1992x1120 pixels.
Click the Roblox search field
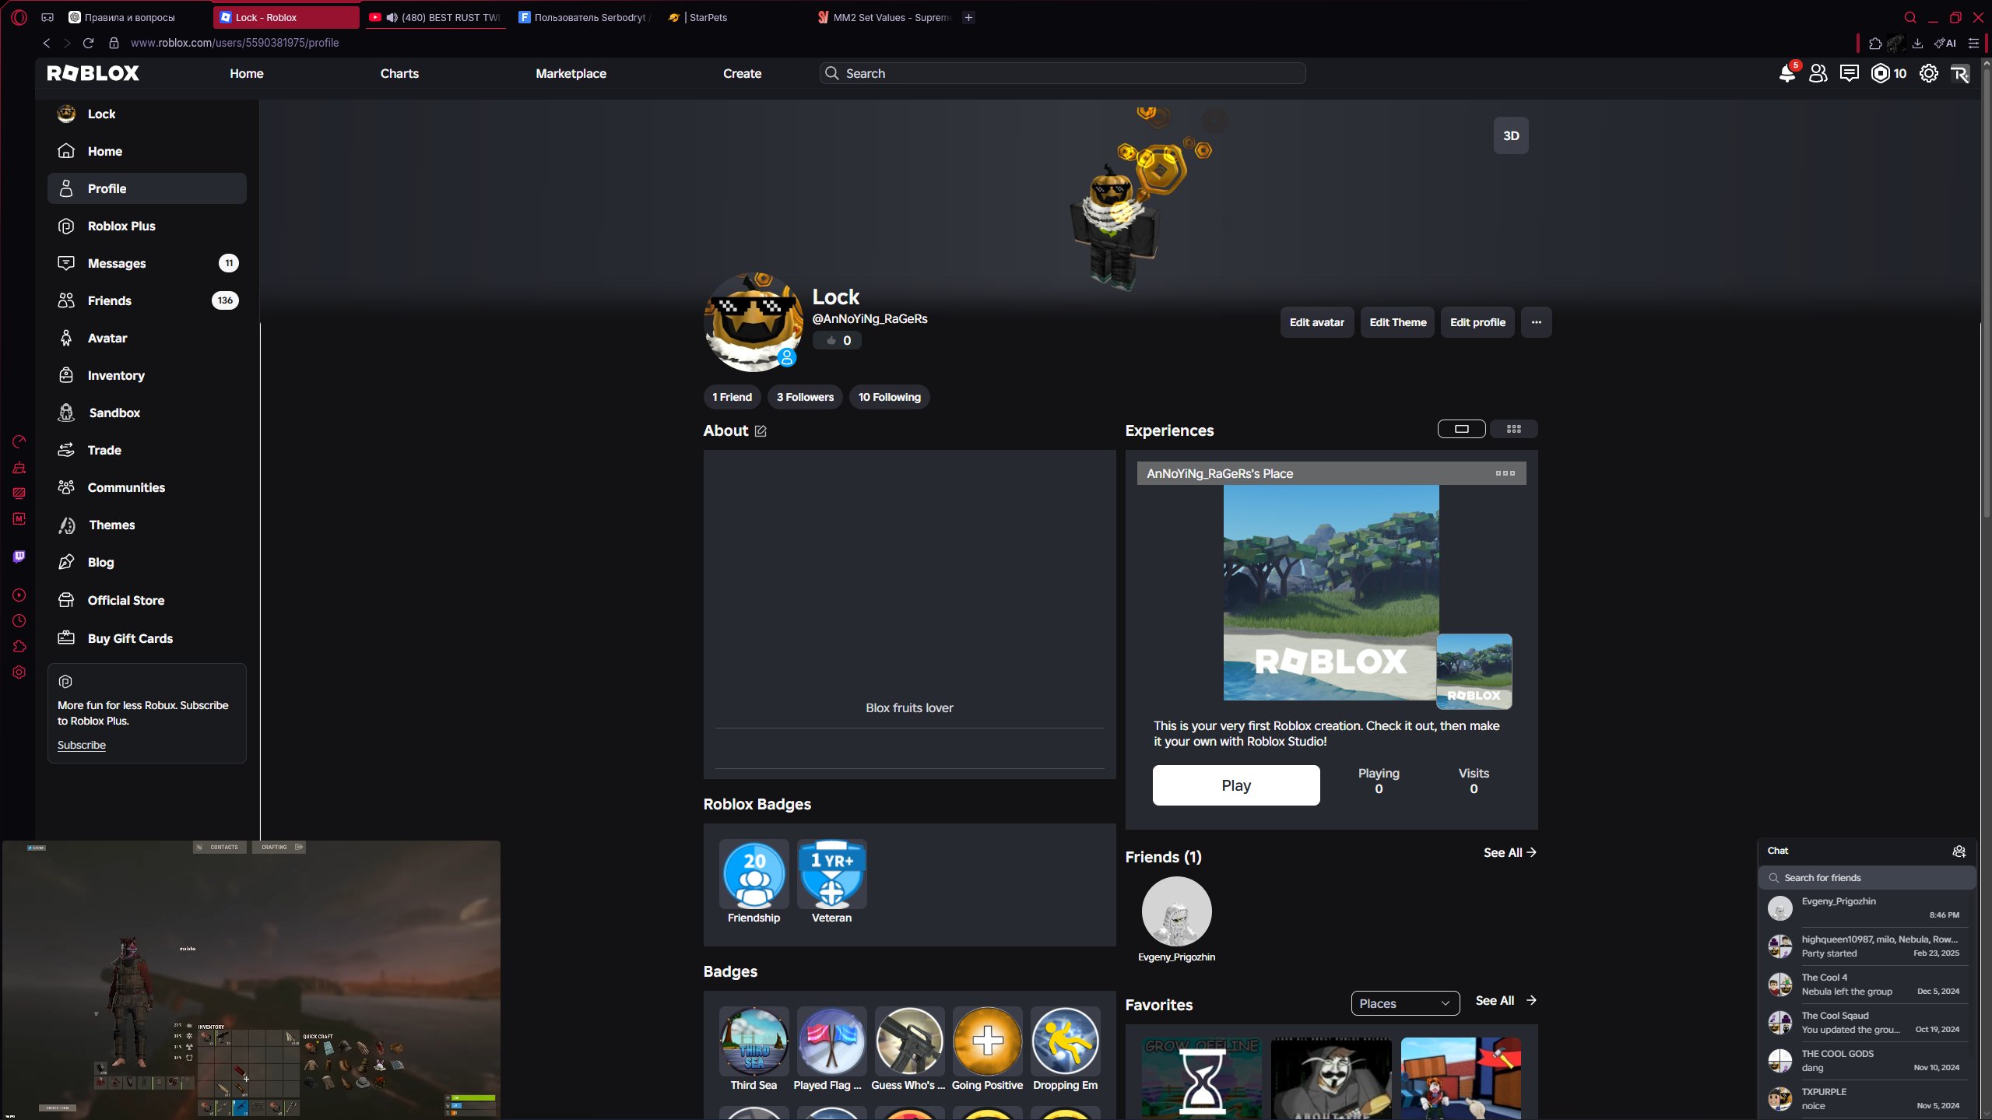[1063, 73]
